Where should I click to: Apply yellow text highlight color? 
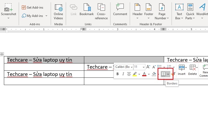click(x=135, y=74)
